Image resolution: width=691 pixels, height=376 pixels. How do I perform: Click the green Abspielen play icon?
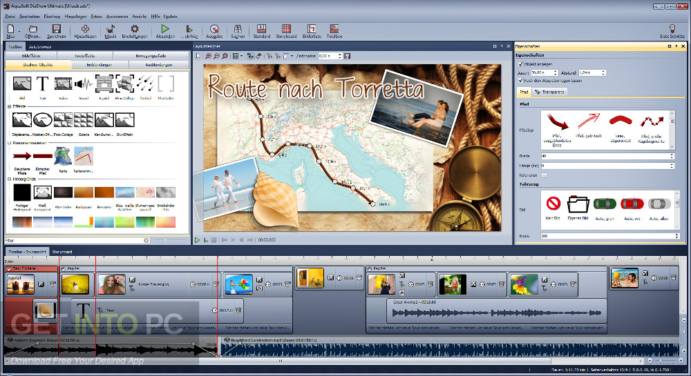coord(165,29)
